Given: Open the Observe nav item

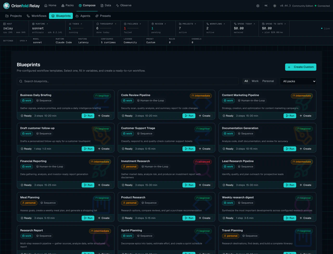Looking at the screenshot, I should click(124, 5).
